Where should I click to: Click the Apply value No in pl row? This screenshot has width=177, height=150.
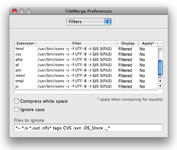142,65
